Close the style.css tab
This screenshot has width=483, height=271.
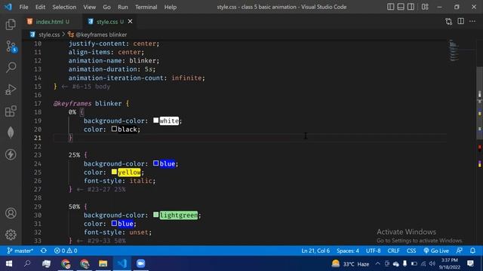click(x=130, y=22)
